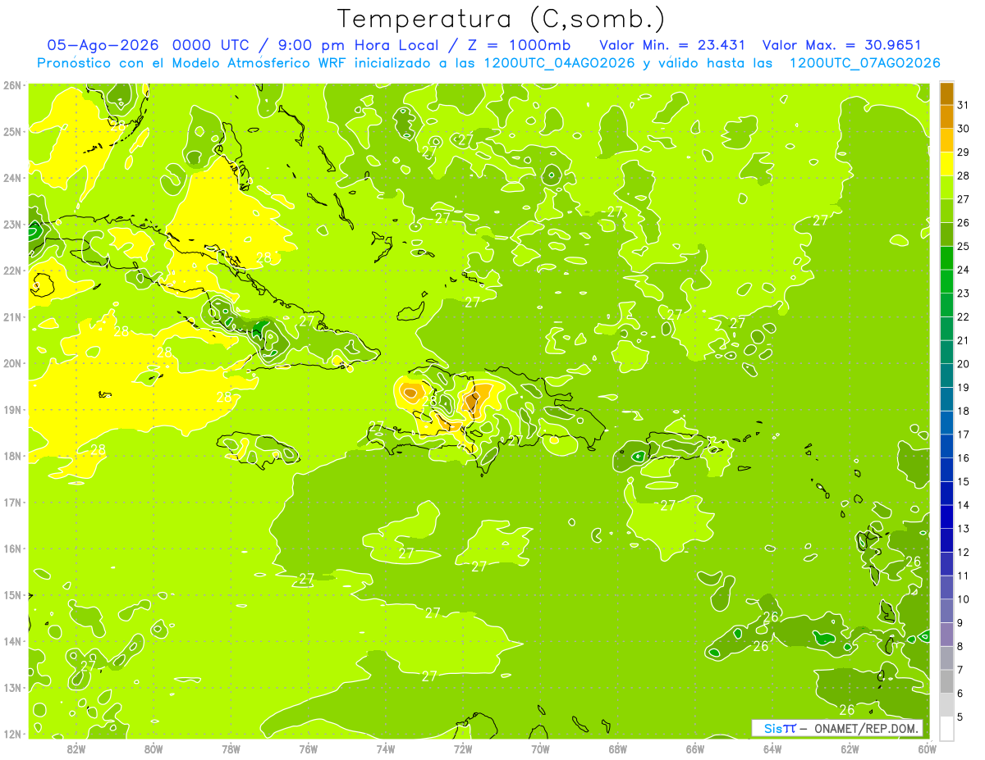Click the colorbar label '23'
Viewport: 985px width, 760px height.
(x=963, y=294)
